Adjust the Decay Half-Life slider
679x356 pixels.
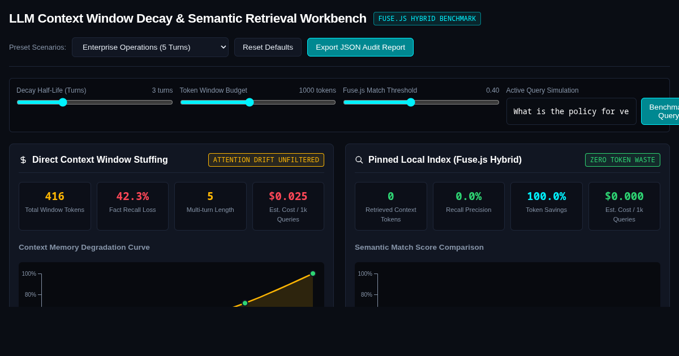[x=94, y=102]
